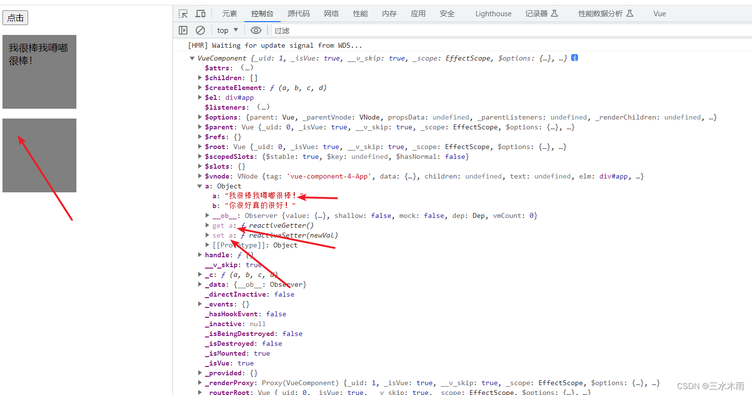Open the Vue devtools panel

(x=659, y=13)
